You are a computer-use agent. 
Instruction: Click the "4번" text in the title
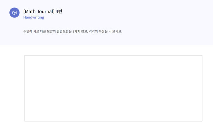(x=59, y=12)
